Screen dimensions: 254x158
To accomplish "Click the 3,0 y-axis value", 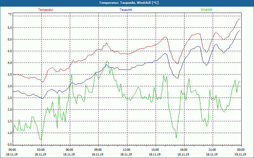I will tap(10, 86).
